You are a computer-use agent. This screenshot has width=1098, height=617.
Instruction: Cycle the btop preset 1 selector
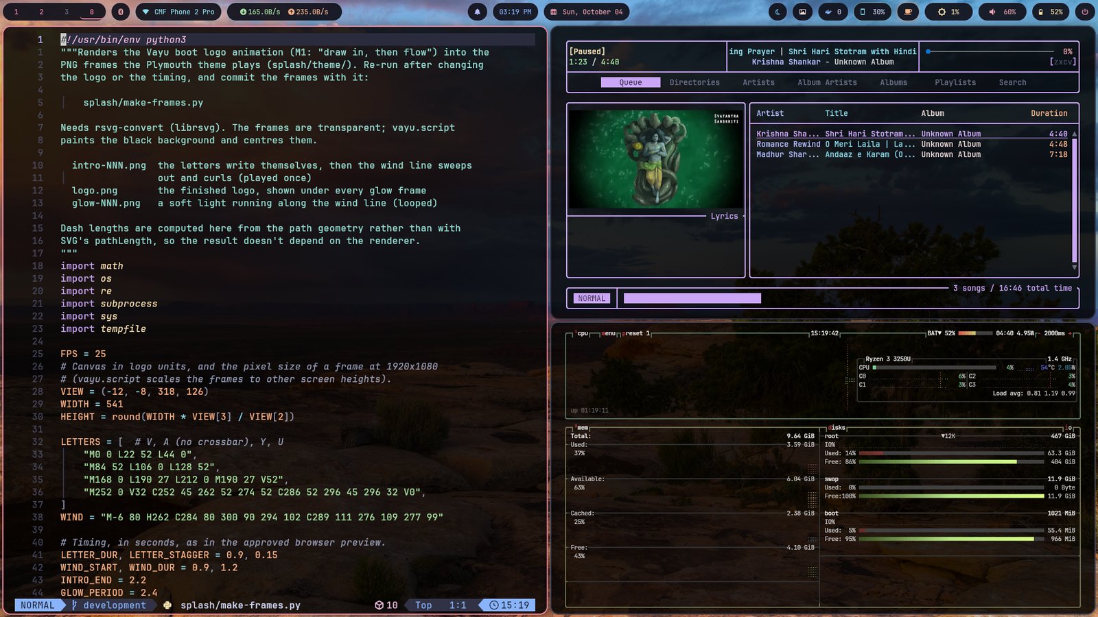pos(635,334)
